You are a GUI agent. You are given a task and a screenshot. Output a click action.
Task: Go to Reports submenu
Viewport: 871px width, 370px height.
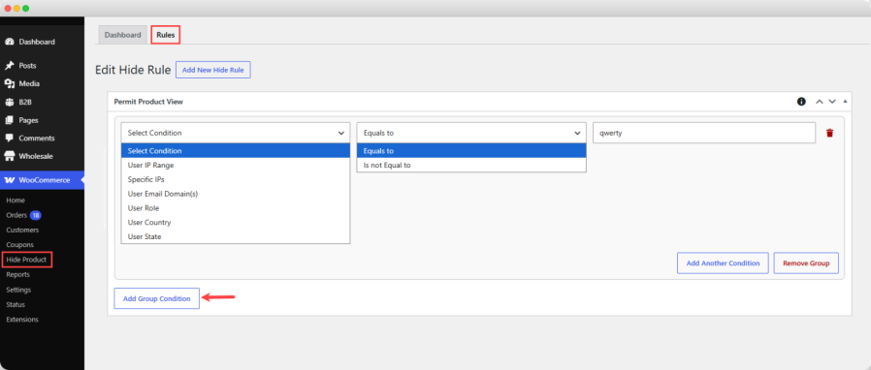tap(17, 274)
